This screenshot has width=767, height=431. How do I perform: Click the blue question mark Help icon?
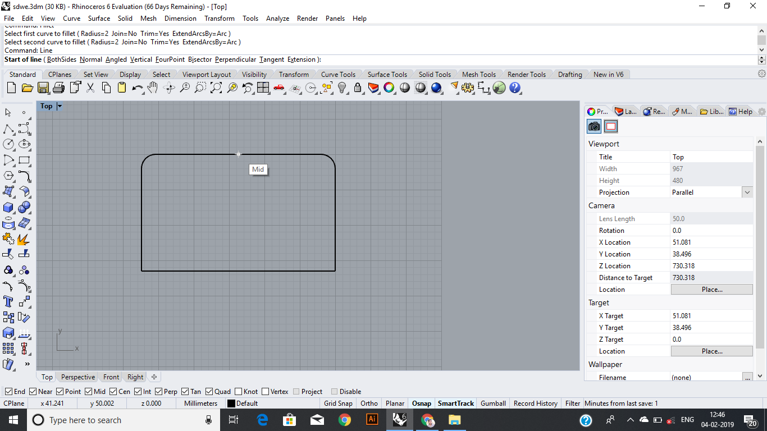pyautogui.click(x=515, y=88)
